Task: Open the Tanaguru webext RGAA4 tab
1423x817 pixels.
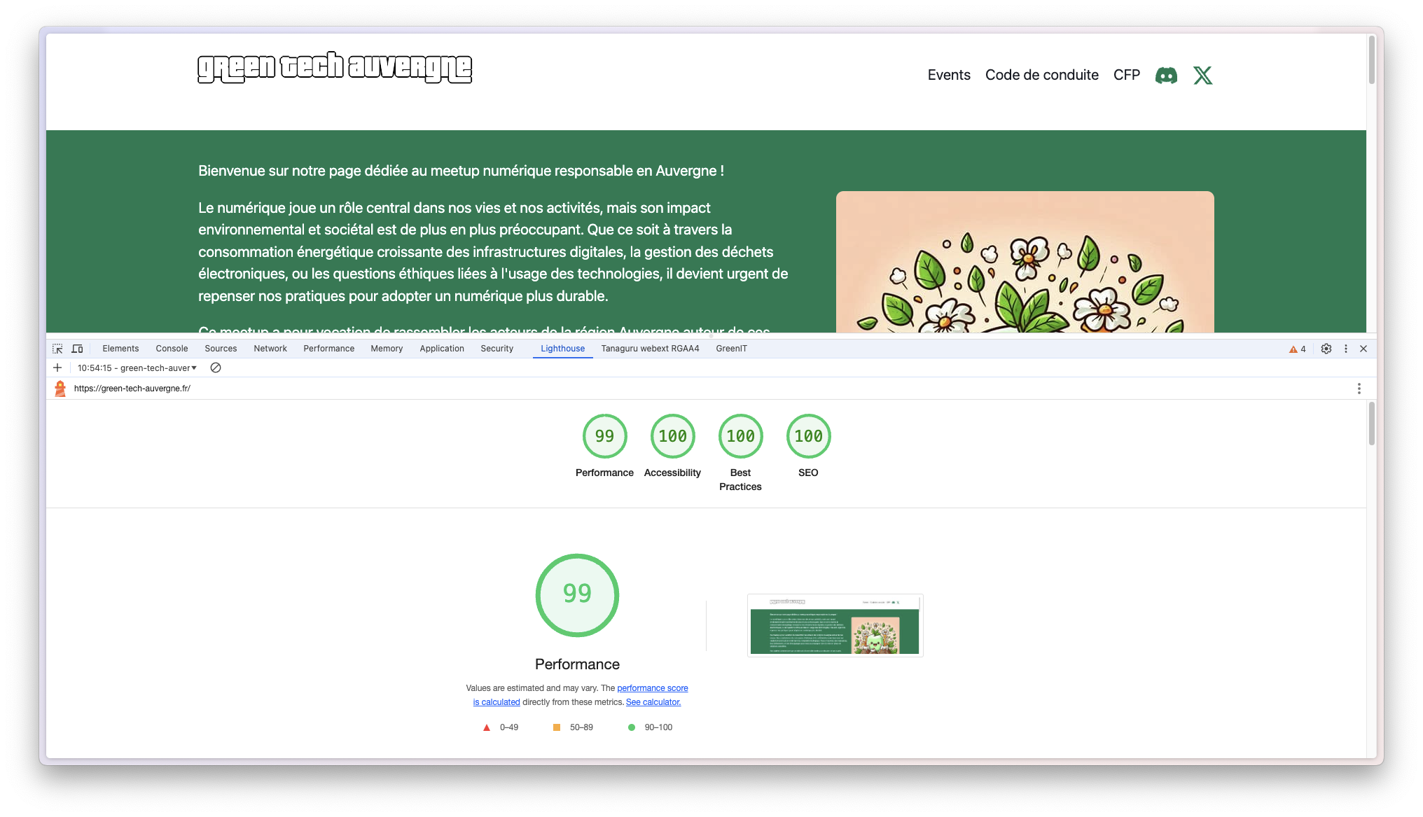Action: coord(650,349)
